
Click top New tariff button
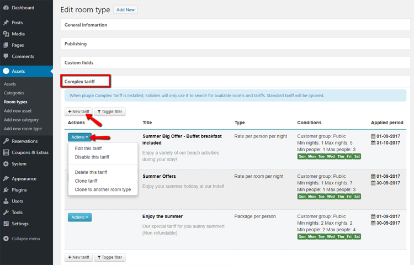(78, 112)
